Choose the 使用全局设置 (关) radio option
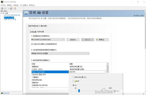Screen dimensions: 146x95 73,77
